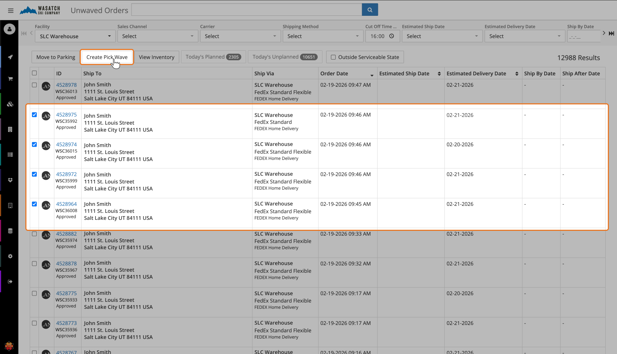Click the avatar icon for order 4528775

click(46, 295)
